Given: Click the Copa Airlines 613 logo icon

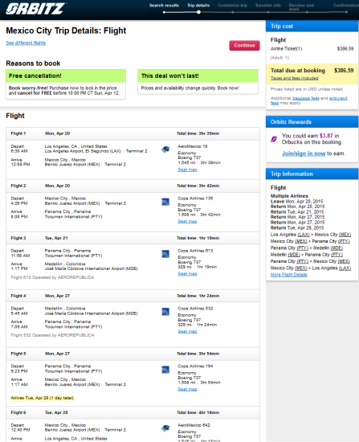Looking at the screenshot, I should click(x=165, y=254).
